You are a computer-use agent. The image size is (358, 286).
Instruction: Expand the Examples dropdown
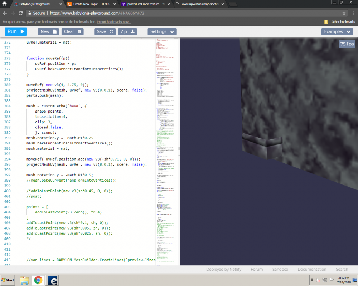(337, 31)
